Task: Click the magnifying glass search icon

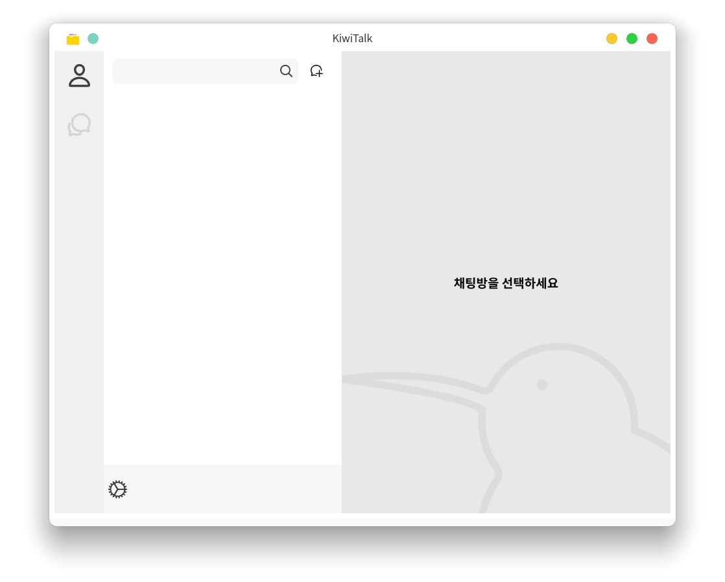Action: point(286,71)
